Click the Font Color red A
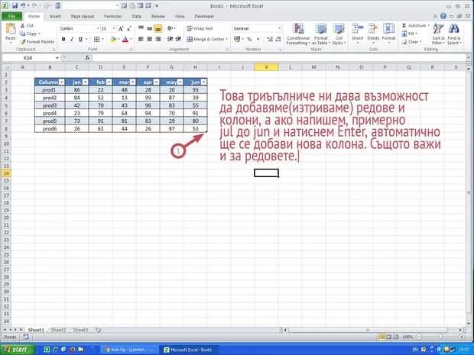 125,39
